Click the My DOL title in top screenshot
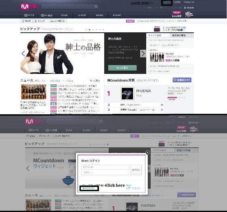Image resolution: width=227 pixels, height=212 pixels. (x=170, y=54)
